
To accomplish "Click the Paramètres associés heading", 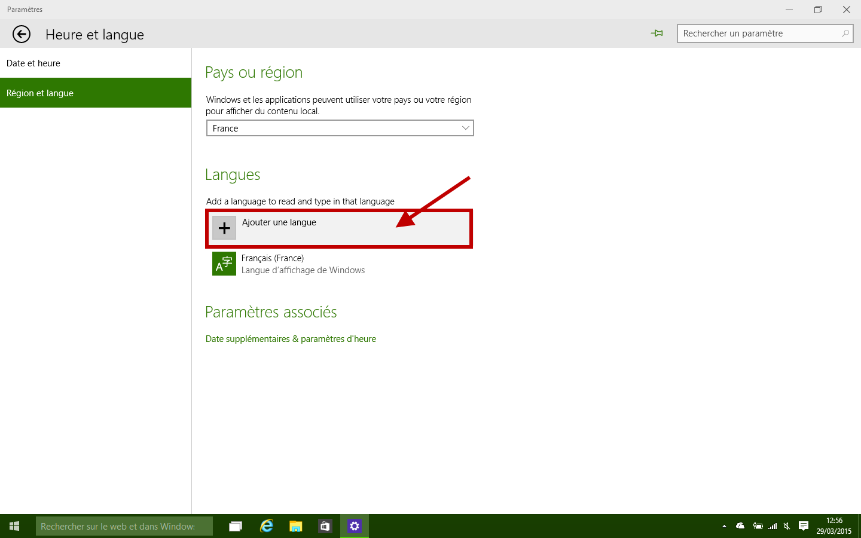I will point(271,312).
